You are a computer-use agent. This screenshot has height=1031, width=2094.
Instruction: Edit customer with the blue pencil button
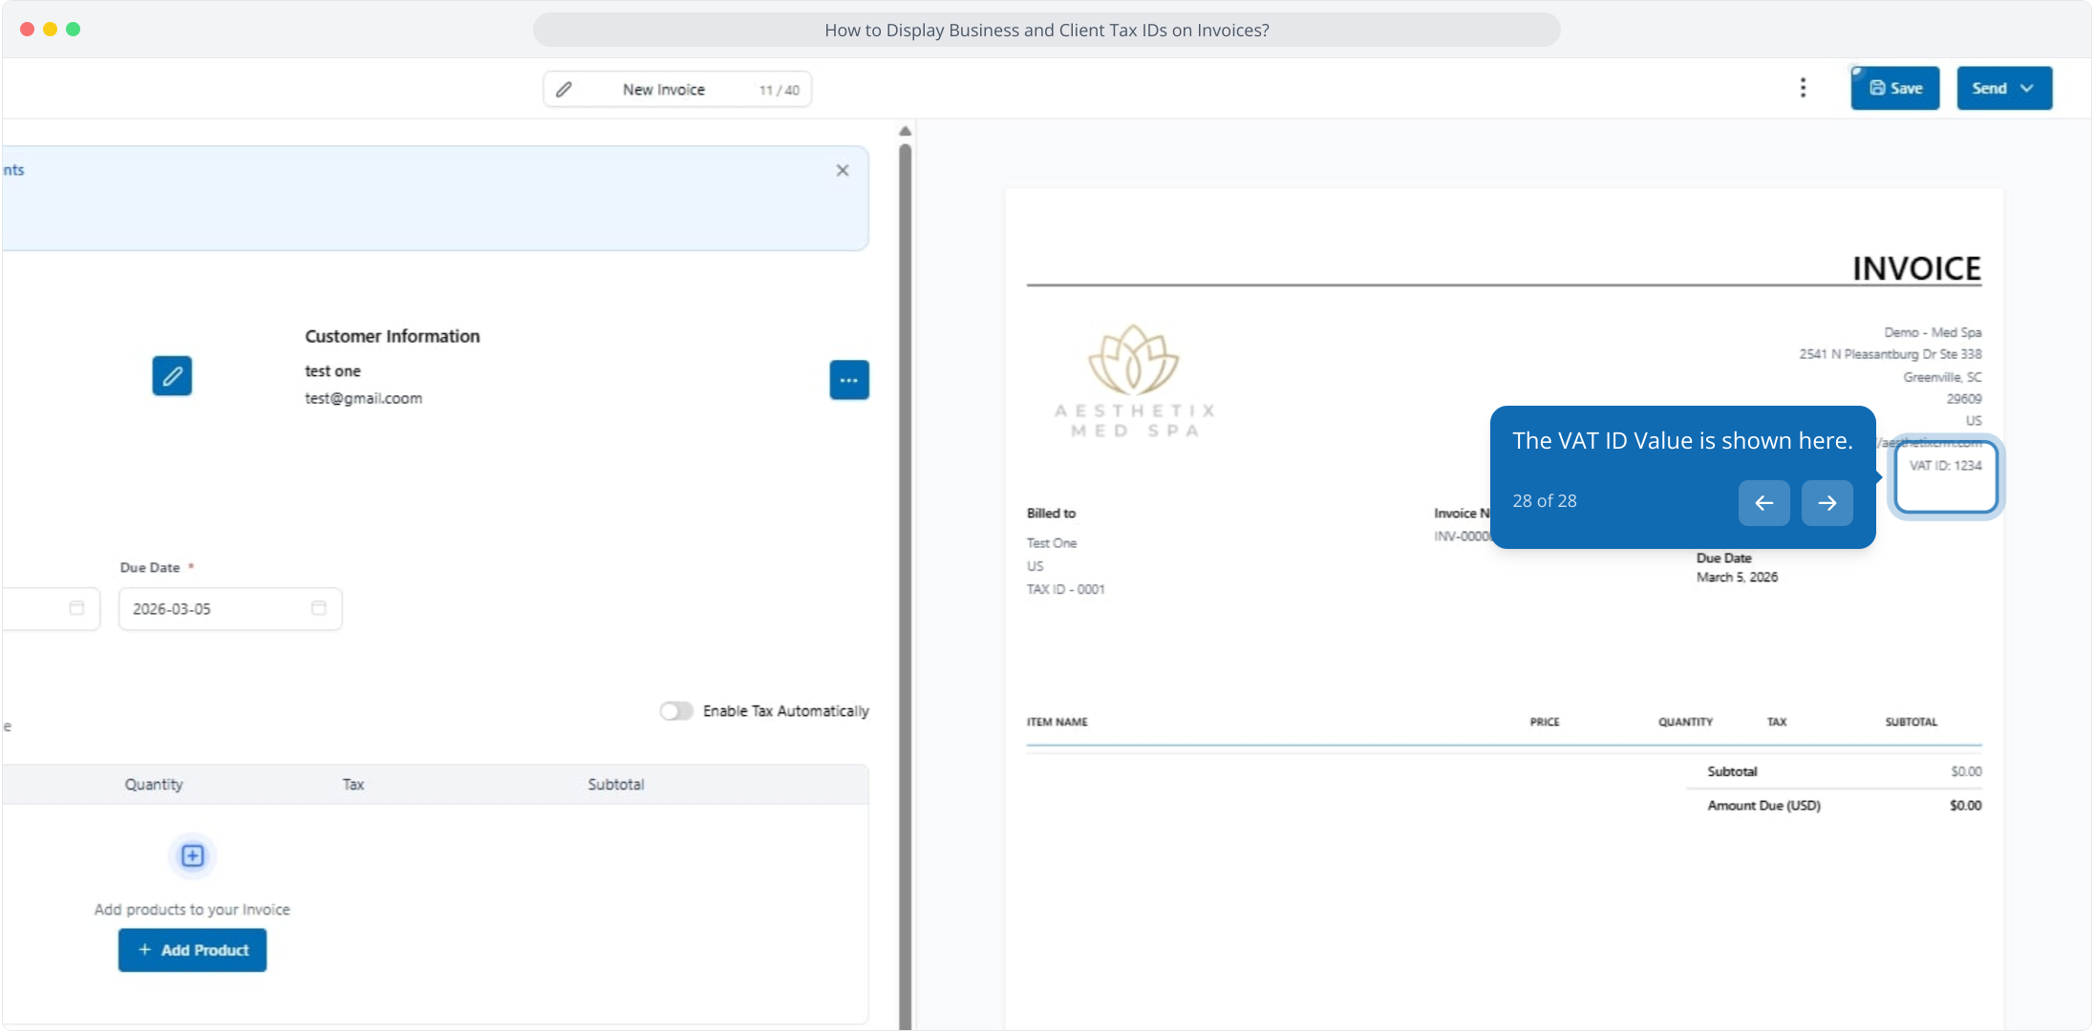172,376
